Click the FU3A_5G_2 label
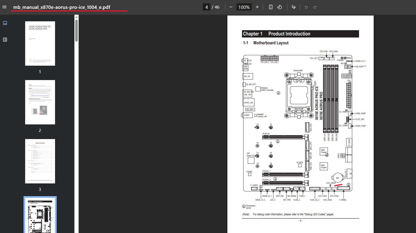416x233 pixels. 315,200
